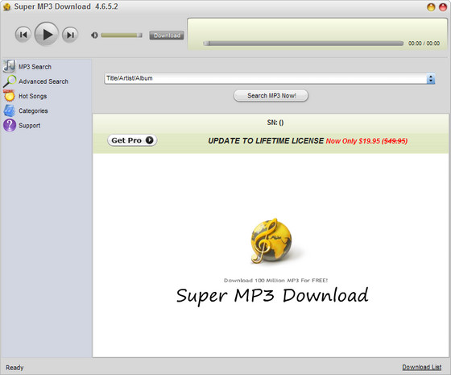The width and height of the screenshot is (451, 375).
Task: Click the Play button
Action: (47, 34)
